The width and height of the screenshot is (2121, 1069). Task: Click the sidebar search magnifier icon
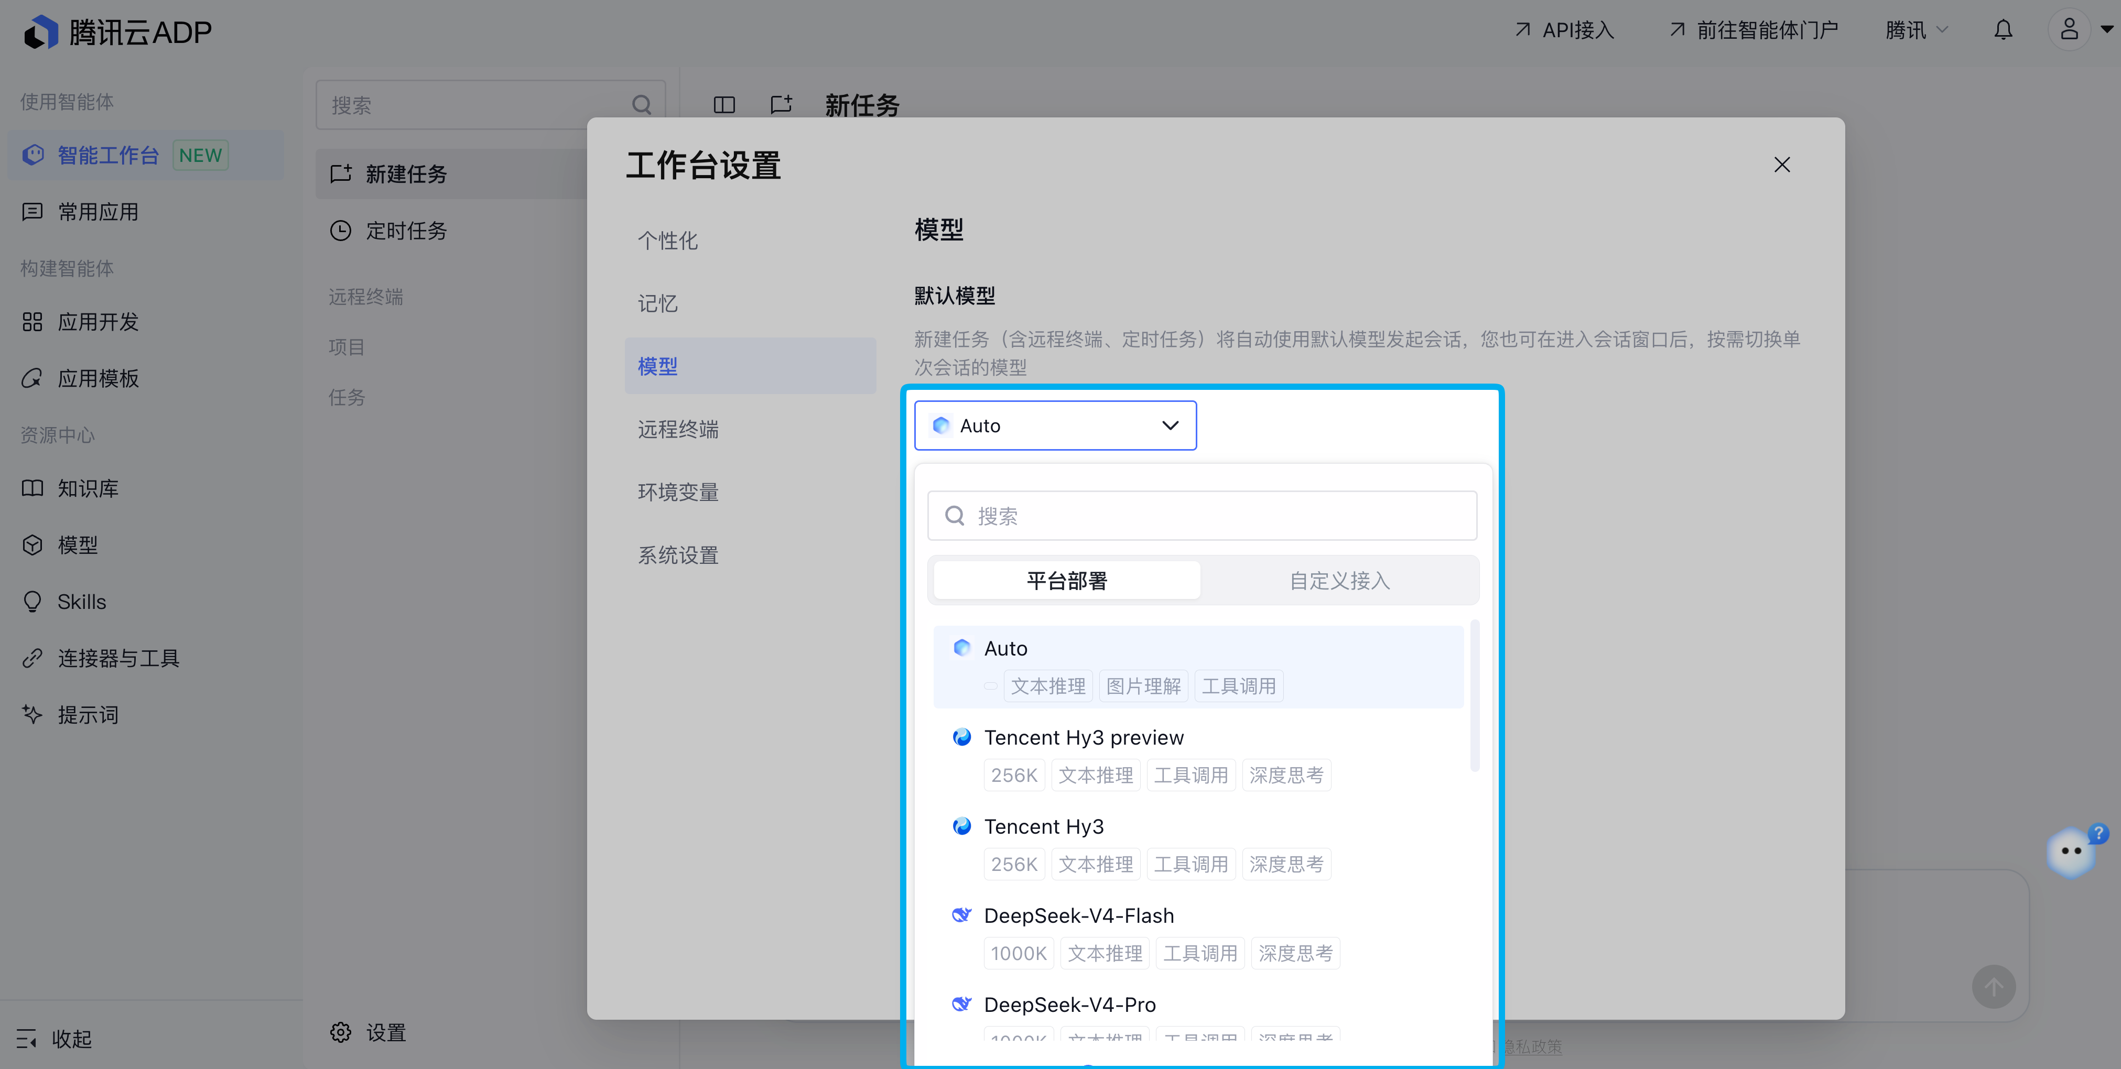(642, 104)
